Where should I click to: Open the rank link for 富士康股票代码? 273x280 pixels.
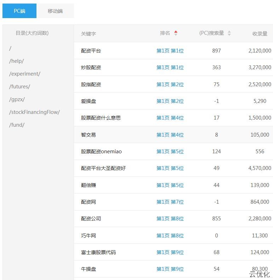click(x=170, y=252)
